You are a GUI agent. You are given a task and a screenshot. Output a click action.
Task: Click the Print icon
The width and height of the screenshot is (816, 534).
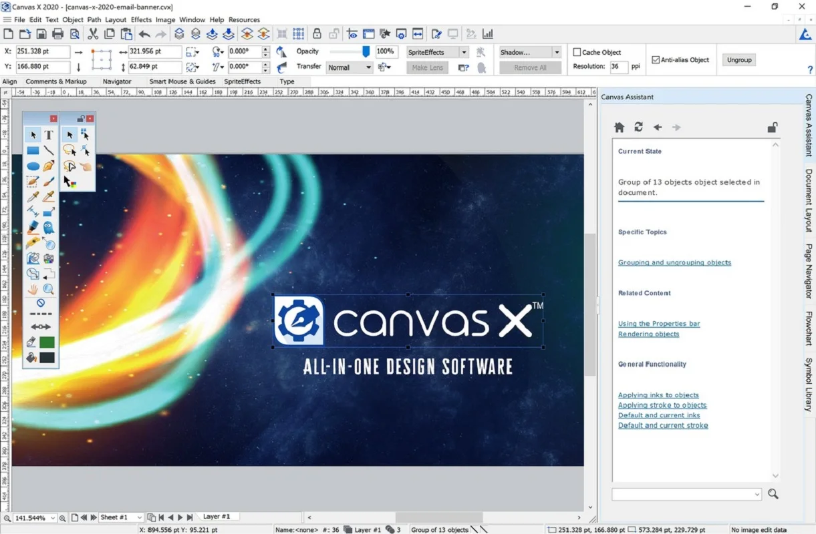[58, 34]
